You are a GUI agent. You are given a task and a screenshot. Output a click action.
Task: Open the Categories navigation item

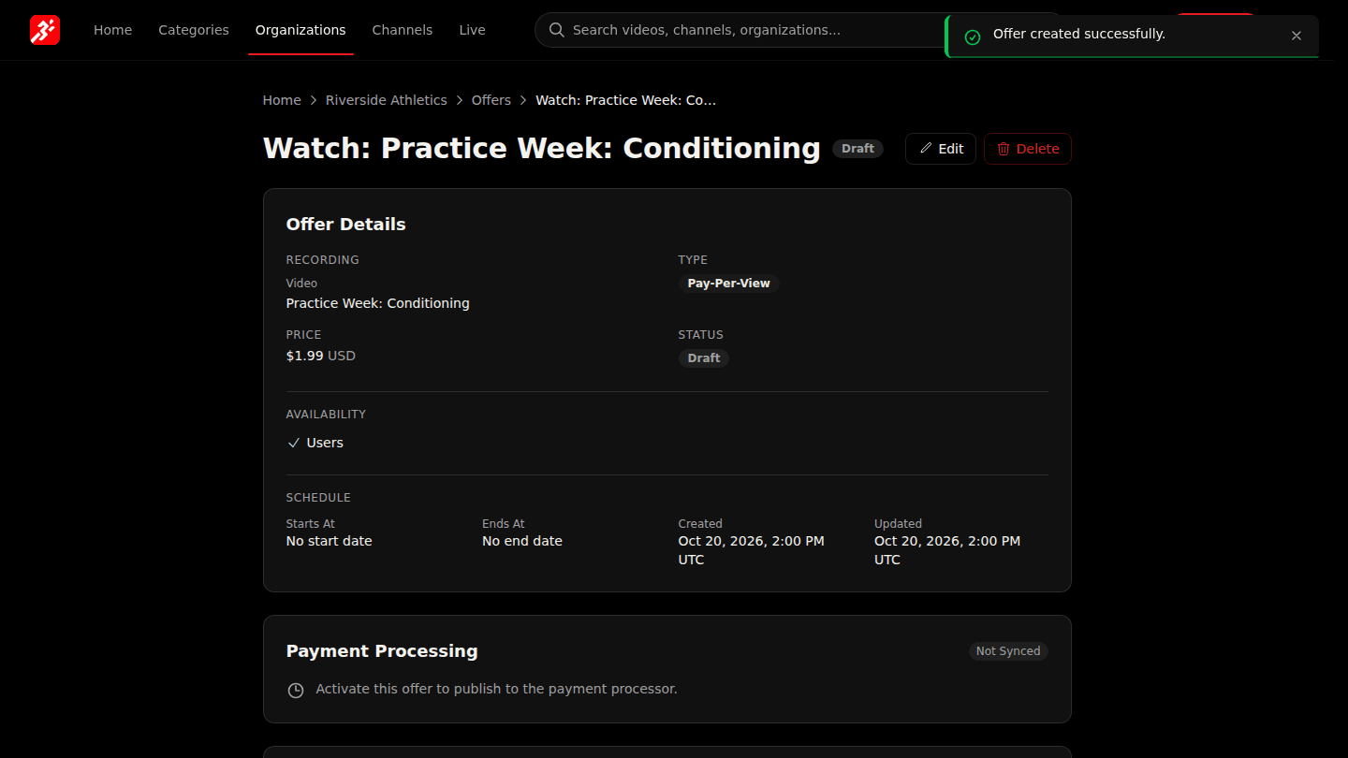click(194, 30)
